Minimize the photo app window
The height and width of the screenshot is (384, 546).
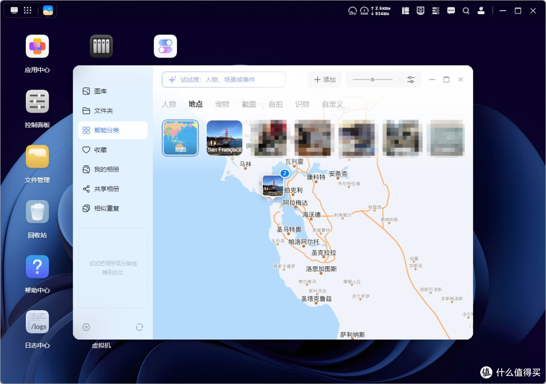(432, 79)
